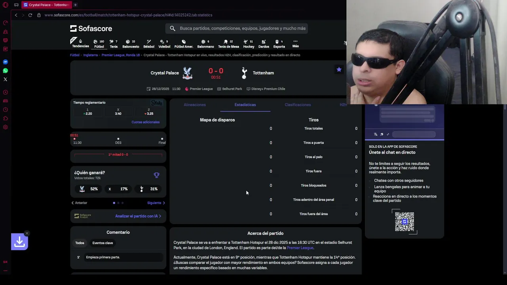The image size is (507, 285).
Task: Vote for Tottenham at 31%
Action: 149,189
